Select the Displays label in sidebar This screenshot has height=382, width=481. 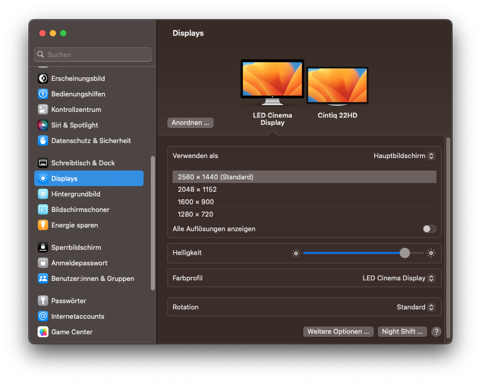(64, 179)
